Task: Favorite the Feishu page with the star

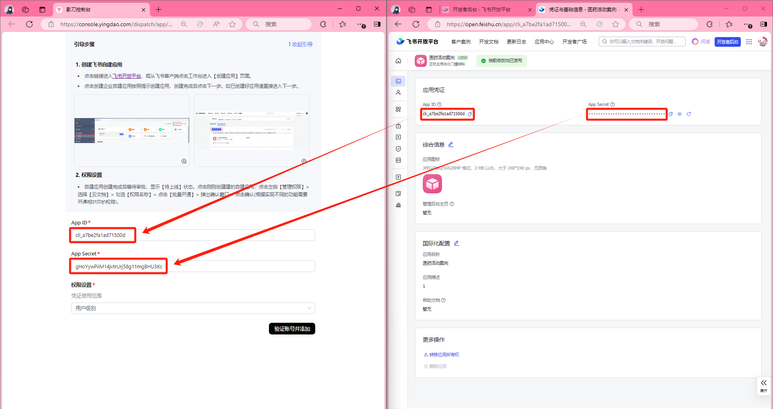Action: [616, 24]
